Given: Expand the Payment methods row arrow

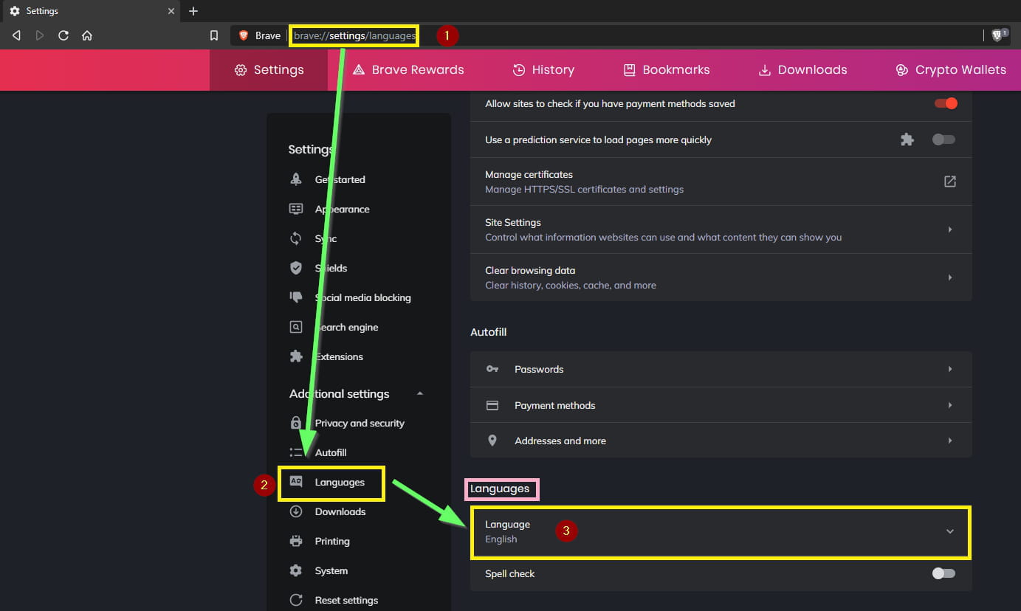Looking at the screenshot, I should [950, 405].
